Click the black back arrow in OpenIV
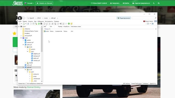 coord(20,18)
